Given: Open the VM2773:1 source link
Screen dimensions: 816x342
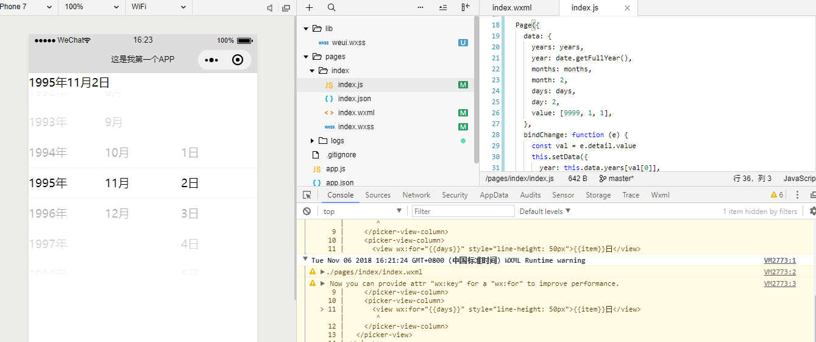Looking at the screenshot, I should point(779,260).
